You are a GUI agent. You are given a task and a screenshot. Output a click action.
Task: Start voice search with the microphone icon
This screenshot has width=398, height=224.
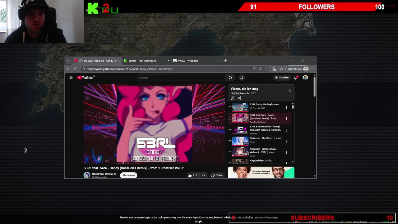pos(242,78)
